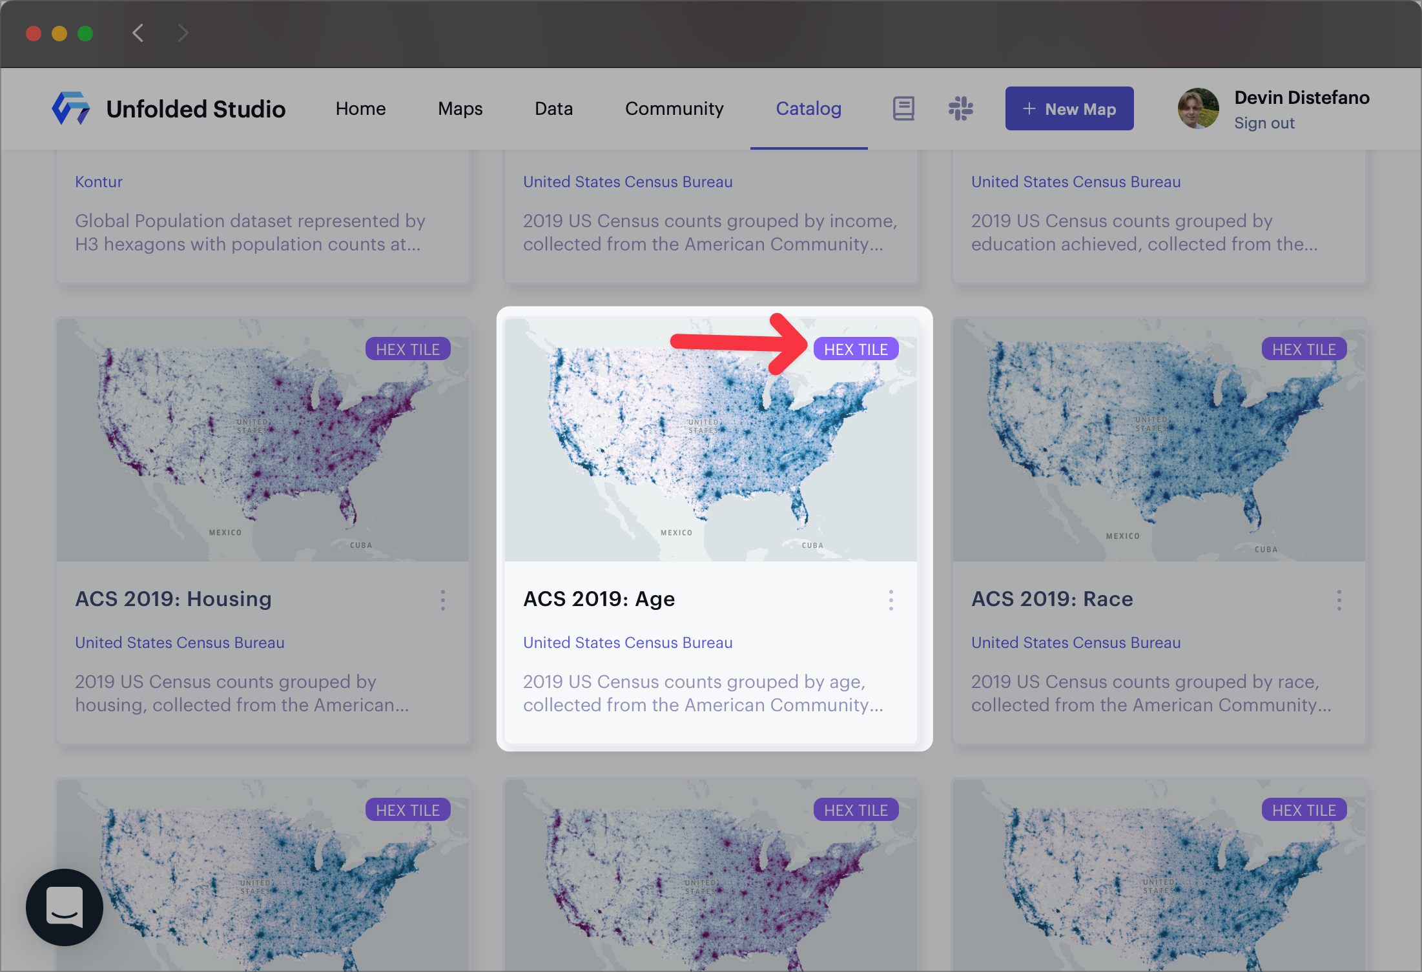Image resolution: width=1422 pixels, height=972 pixels.
Task: Select the Catalog tab
Action: pyautogui.click(x=809, y=108)
